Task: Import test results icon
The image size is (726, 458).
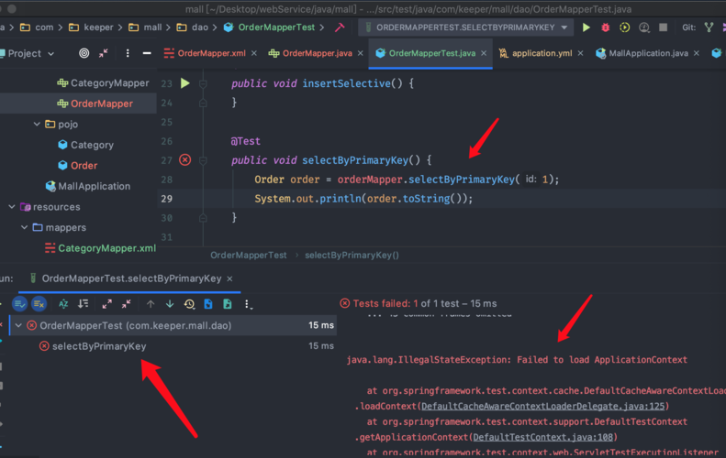Action: (x=208, y=303)
